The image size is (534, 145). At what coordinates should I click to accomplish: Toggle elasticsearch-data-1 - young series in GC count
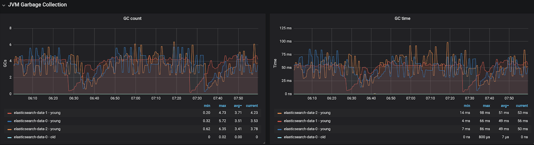tap(37, 113)
